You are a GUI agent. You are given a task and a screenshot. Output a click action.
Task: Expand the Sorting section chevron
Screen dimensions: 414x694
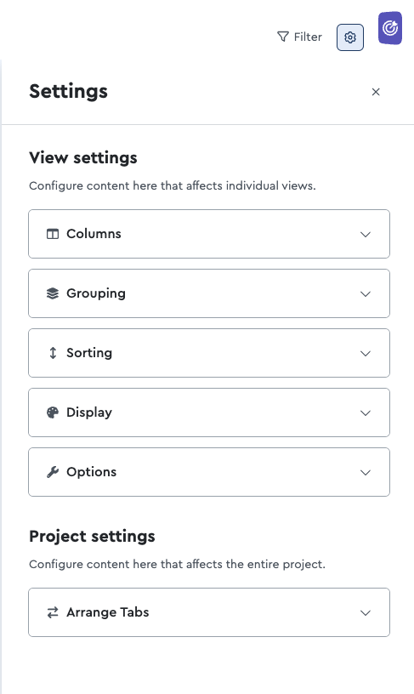click(366, 353)
